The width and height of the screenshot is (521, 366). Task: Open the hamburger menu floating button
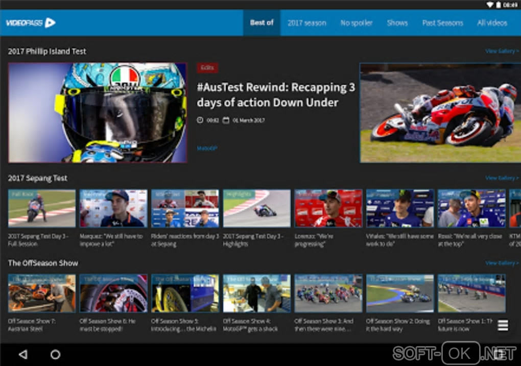pos(503,325)
